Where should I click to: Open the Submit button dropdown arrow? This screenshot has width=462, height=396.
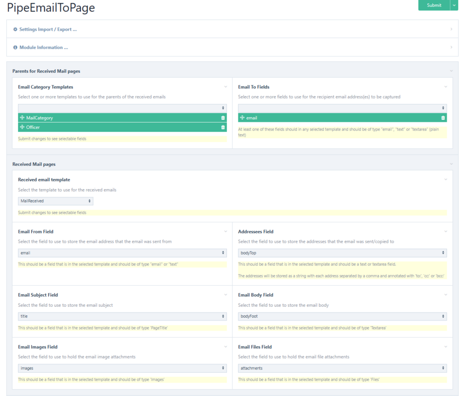pos(454,5)
